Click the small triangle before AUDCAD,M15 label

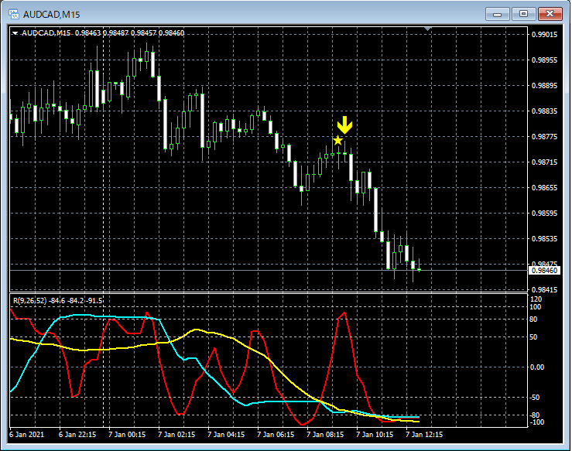[x=15, y=33]
